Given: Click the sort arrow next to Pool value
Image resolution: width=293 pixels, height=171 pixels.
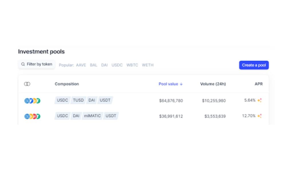Looking at the screenshot, I should (181, 84).
